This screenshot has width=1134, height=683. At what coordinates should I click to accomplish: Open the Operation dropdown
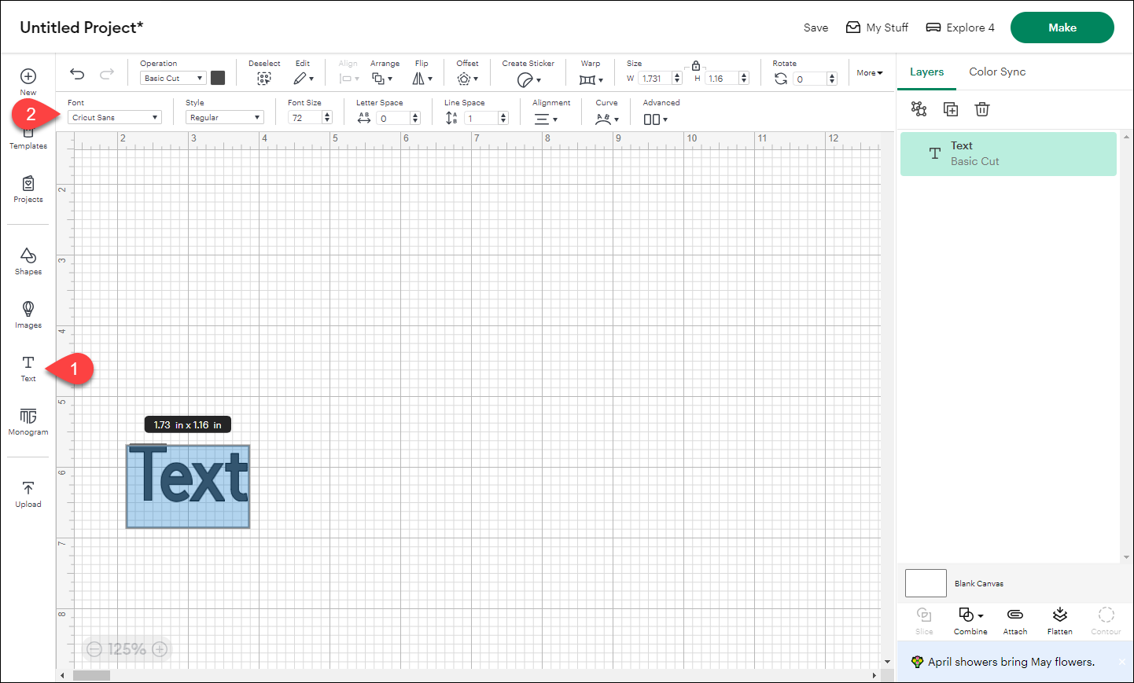coord(172,78)
